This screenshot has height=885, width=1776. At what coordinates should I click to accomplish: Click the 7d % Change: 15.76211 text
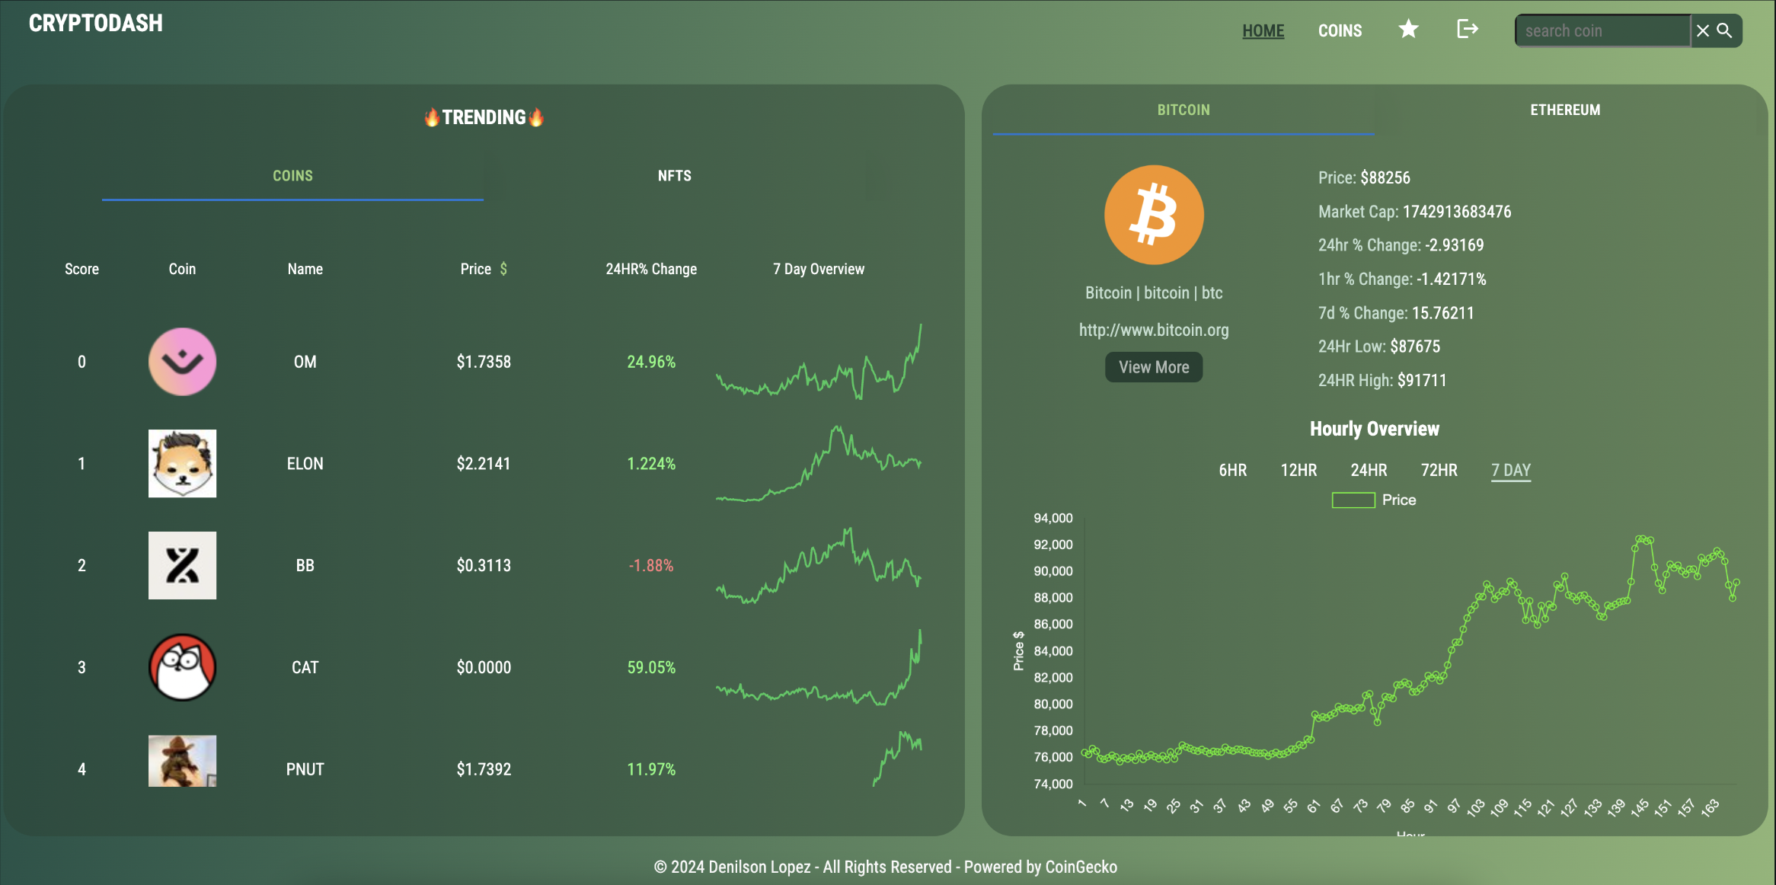pyautogui.click(x=1396, y=313)
